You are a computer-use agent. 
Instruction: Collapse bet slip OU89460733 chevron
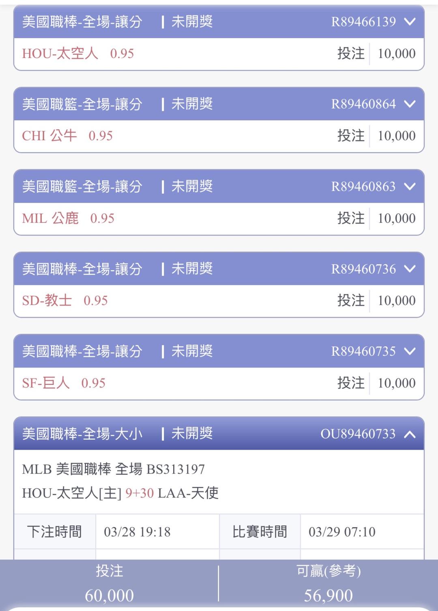tap(410, 434)
